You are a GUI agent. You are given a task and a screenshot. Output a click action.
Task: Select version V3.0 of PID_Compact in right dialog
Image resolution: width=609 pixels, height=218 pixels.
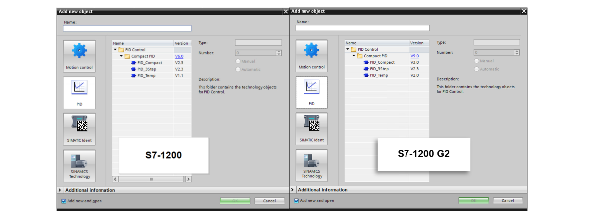pyautogui.click(x=414, y=62)
